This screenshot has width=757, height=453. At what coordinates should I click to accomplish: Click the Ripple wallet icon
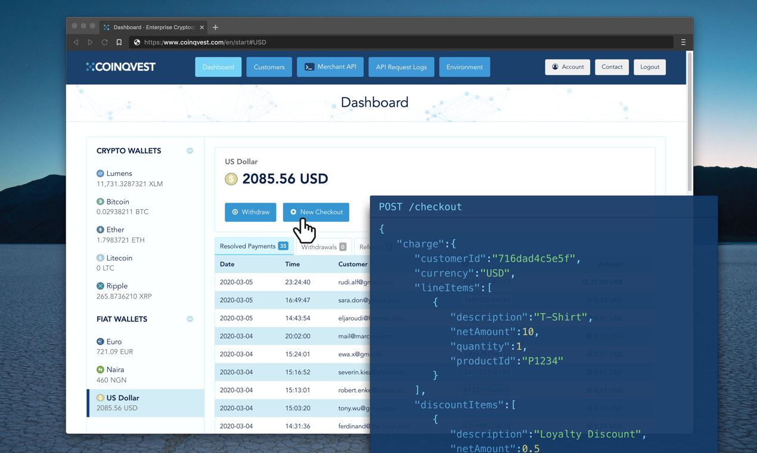point(100,286)
